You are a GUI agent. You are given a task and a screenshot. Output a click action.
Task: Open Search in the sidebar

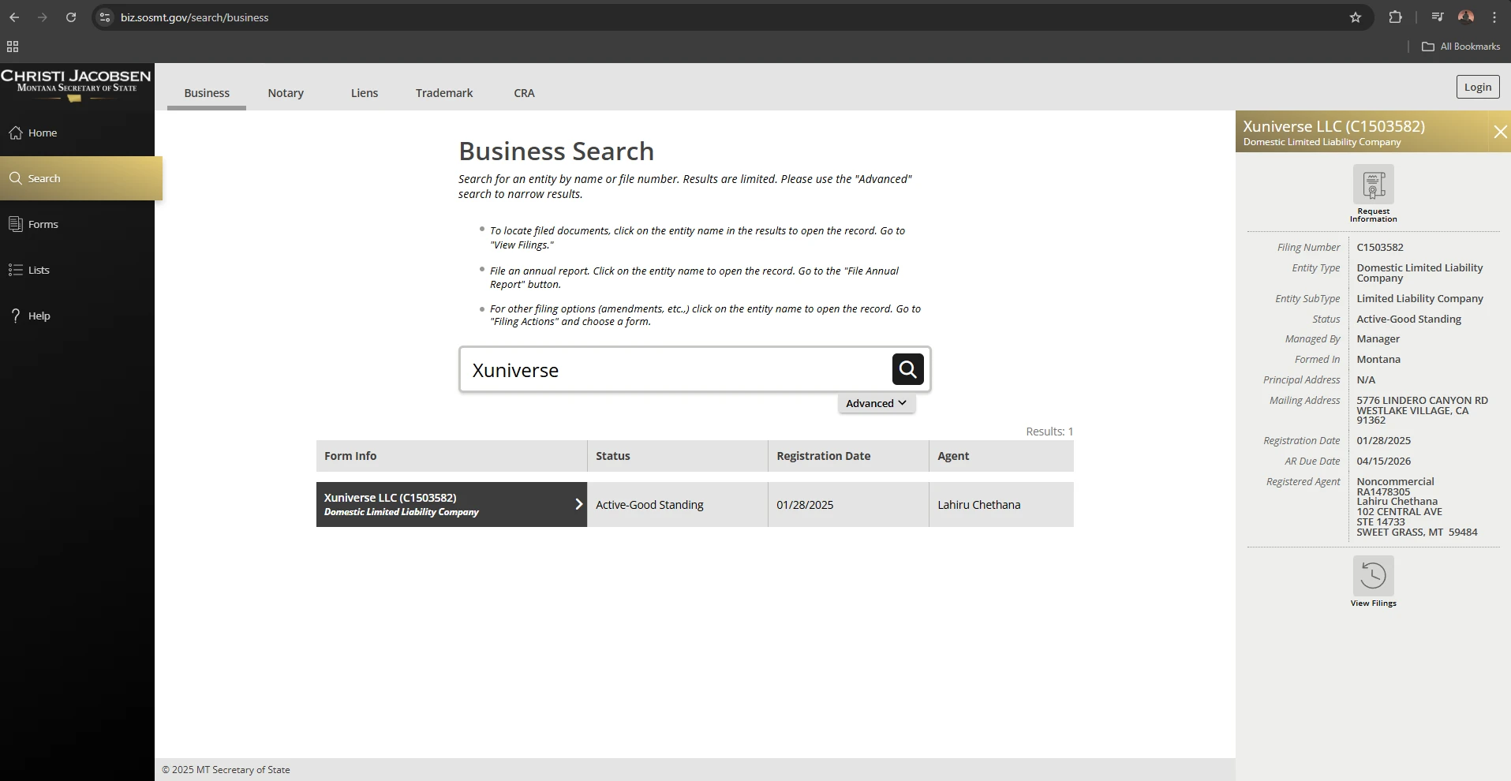pos(81,178)
